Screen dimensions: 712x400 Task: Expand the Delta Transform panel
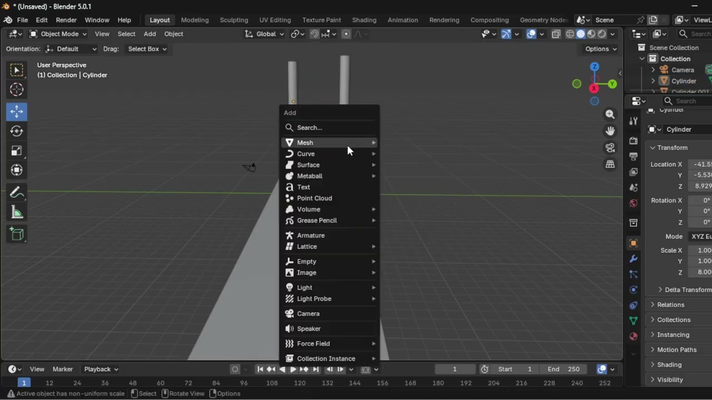pyautogui.click(x=660, y=289)
